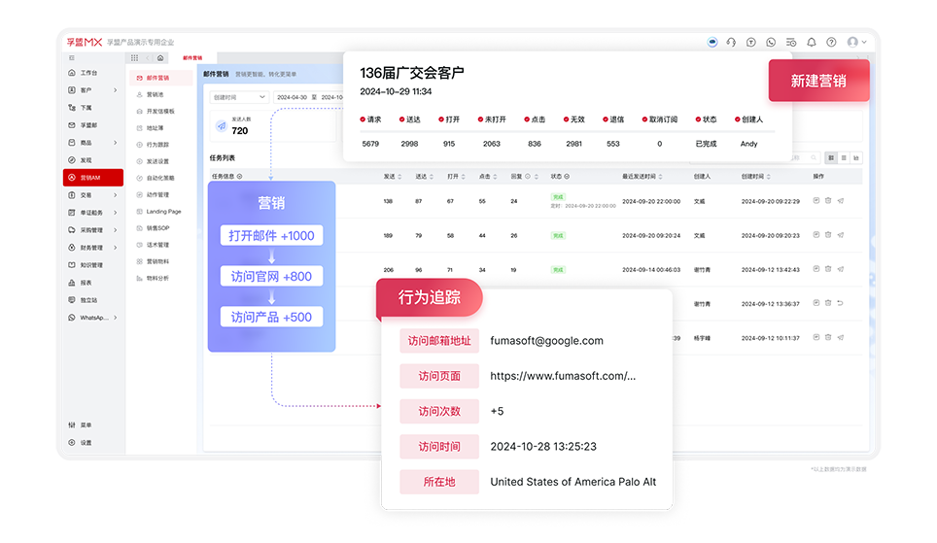
Task: Switch to grid view toggle above table
Action: click(x=831, y=157)
